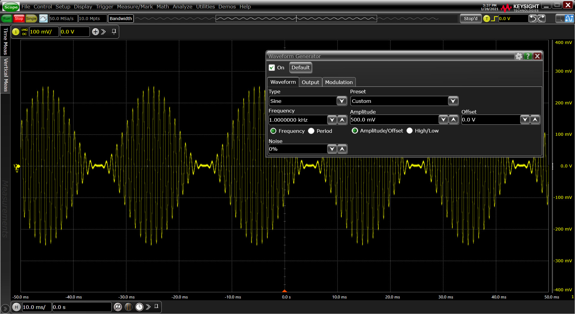Click the undo arrow icon

(533, 19)
